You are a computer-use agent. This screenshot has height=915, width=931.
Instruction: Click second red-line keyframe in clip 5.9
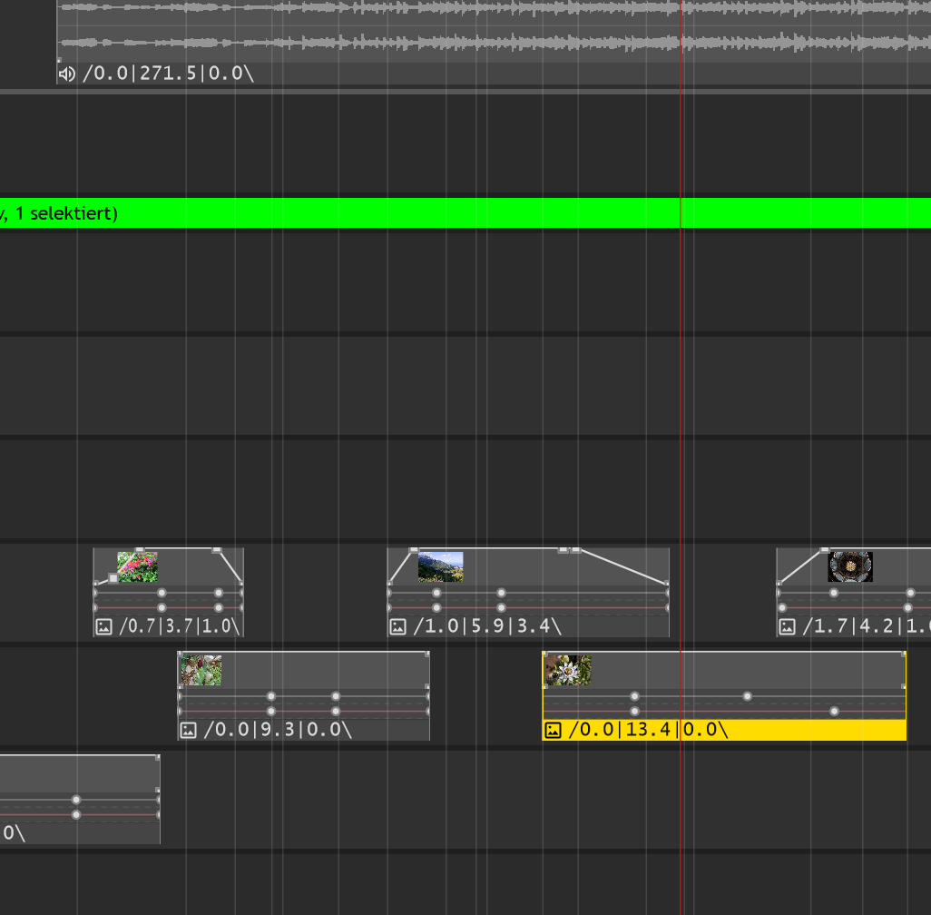[x=501, y=608]
